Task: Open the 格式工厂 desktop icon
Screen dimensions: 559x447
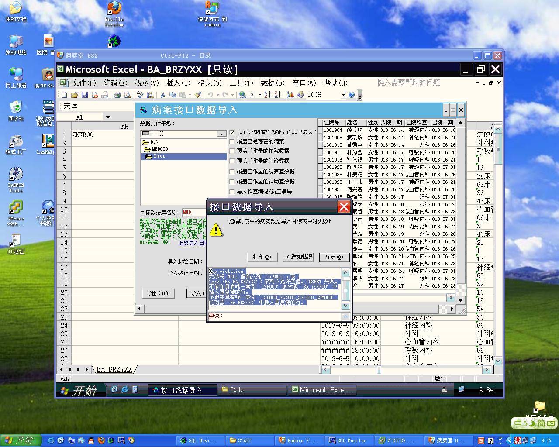Action: (x=16, y=144)
